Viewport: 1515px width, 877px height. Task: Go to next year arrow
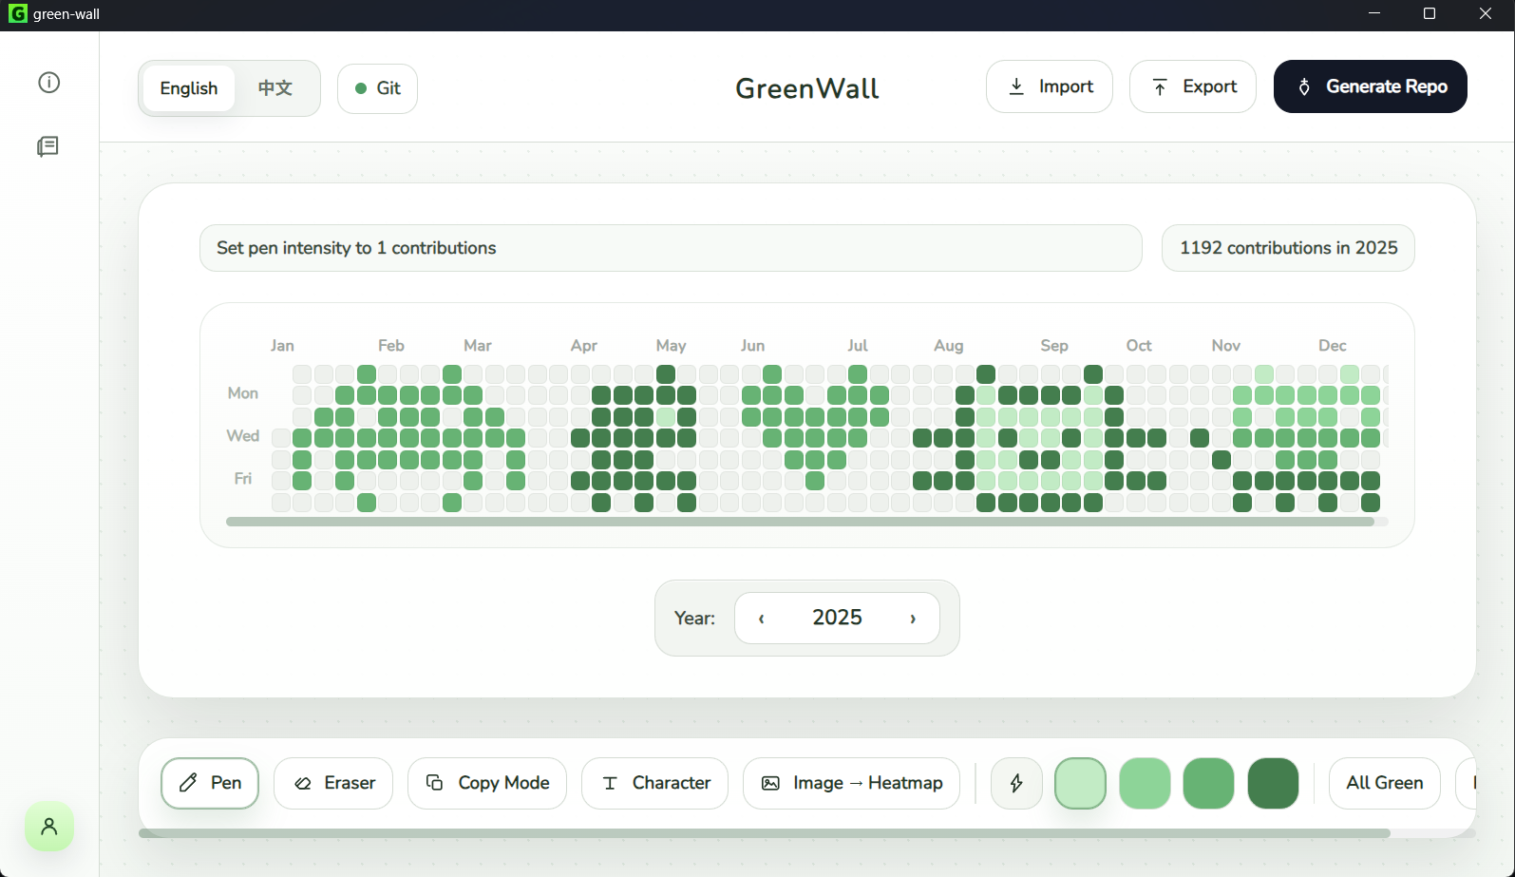pyautogui.click(x=913, y=619)
